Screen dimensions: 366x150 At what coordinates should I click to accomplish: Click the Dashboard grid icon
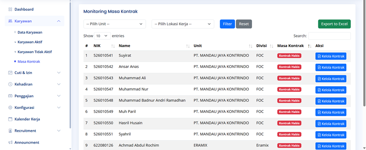(x=10, y=9)
